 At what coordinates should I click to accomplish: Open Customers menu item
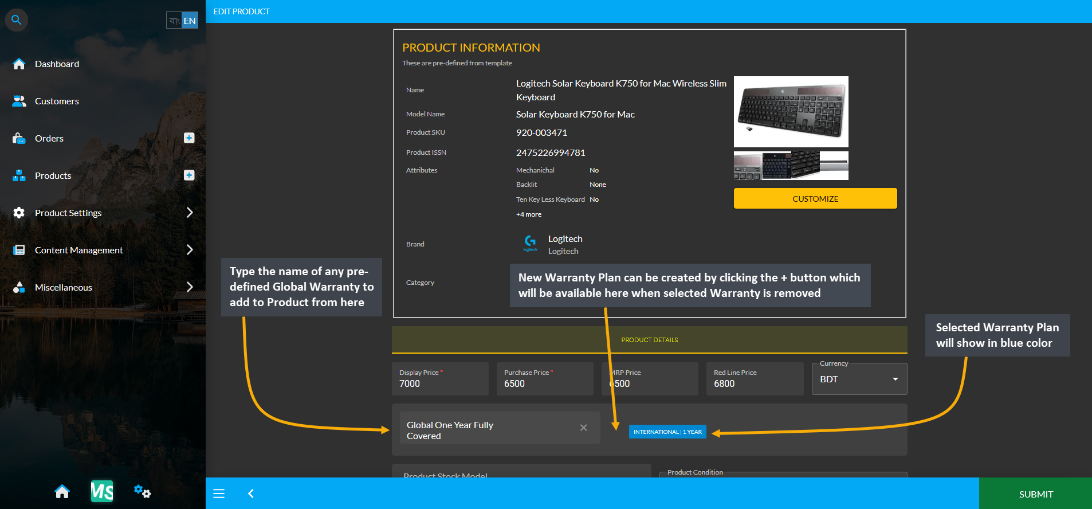(57, 101)
